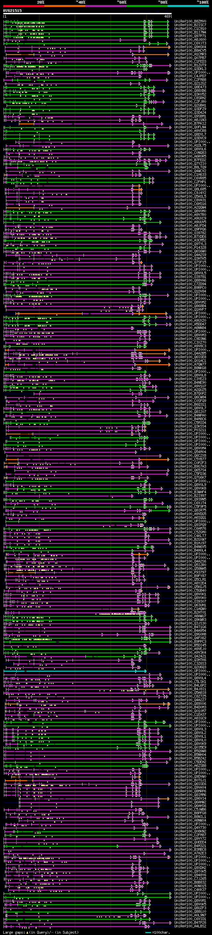Open the UniRef100_C5MID4 hit
The width and height of the screenshot is (212, 935).
point(190,423)
